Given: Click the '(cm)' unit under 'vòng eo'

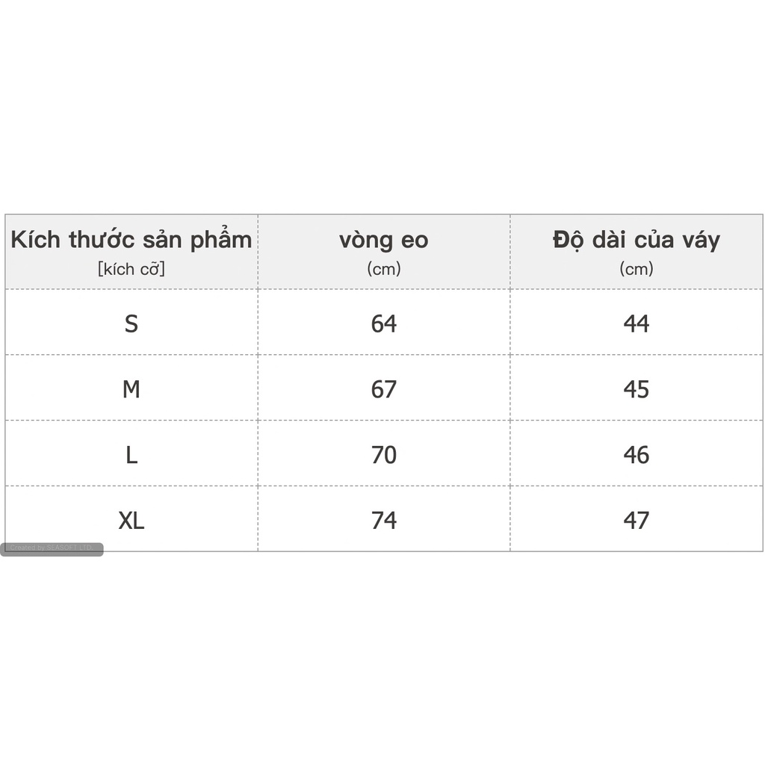Looking at the screenshot, I should pyautogui.click(x=384, y=269).
